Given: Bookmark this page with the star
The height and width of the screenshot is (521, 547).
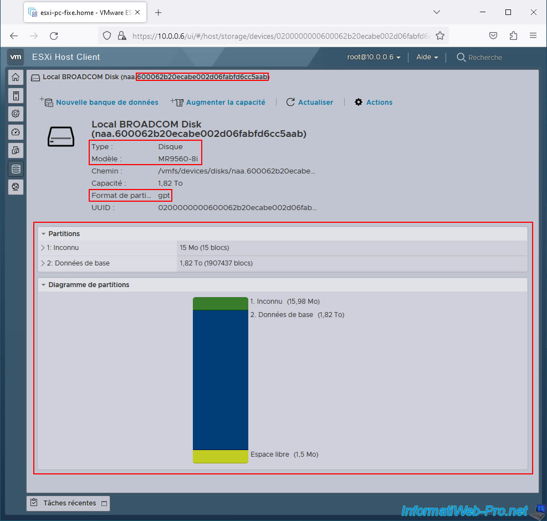Looking at the screenshot, I should 440,35.
